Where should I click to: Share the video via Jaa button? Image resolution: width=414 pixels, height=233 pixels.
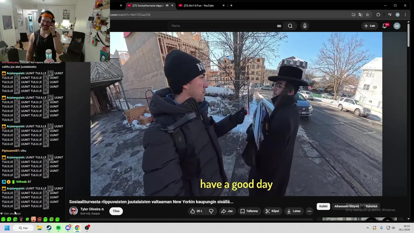click(227, 211)
